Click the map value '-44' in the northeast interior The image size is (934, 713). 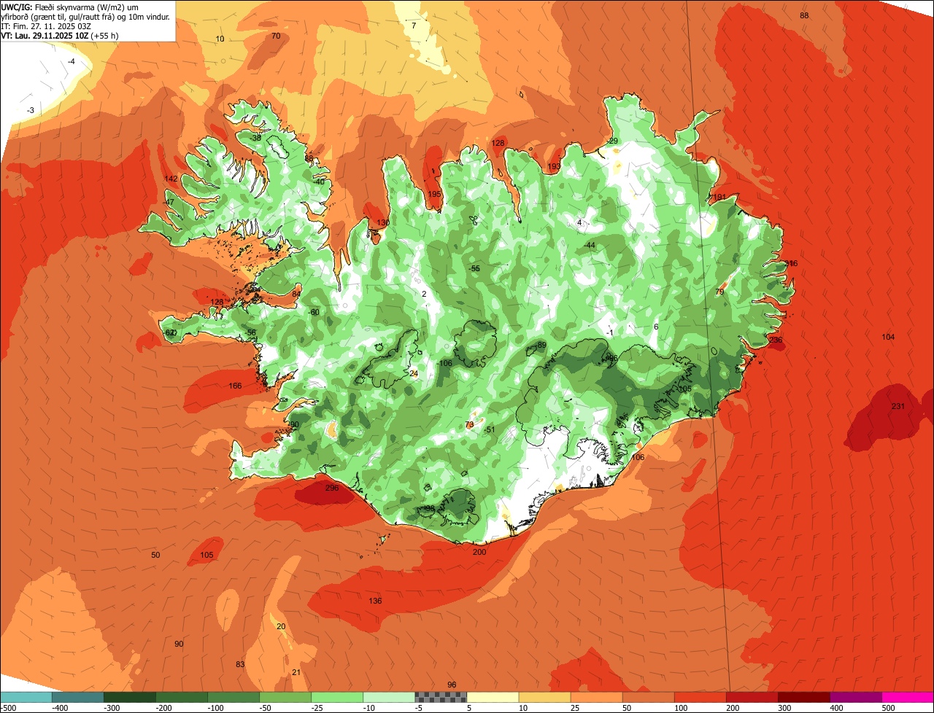[x=590, y=246]
